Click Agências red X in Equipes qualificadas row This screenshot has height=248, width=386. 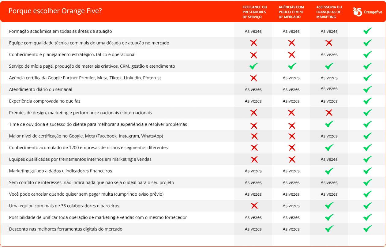[x=292, y=159]
